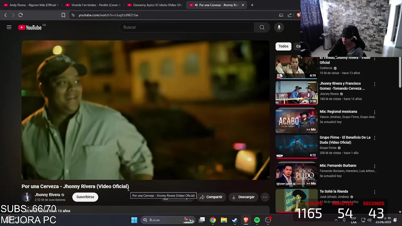The image size is (402, 226).
Task: Open more options for Mix: Fernando Burbano
Action: tap(374, 166)
